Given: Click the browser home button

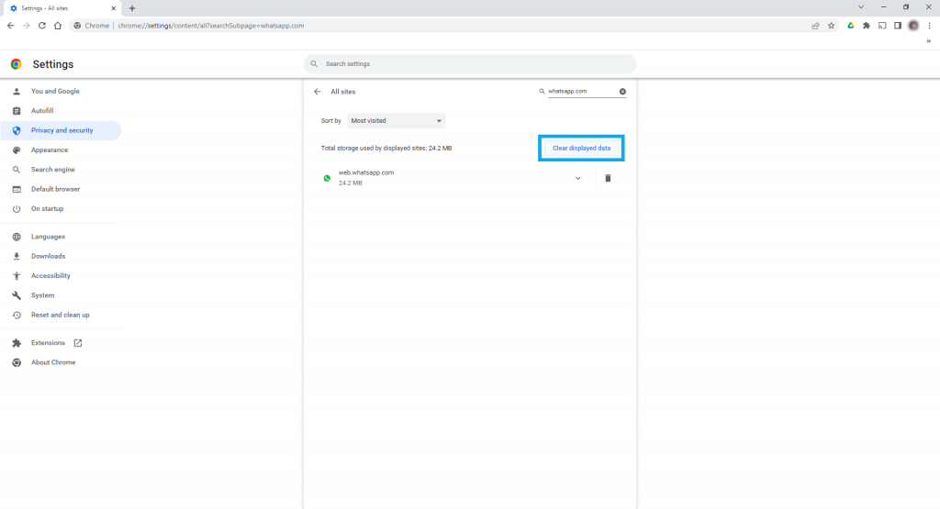Looking at the screenshot, I should [58, 26].
